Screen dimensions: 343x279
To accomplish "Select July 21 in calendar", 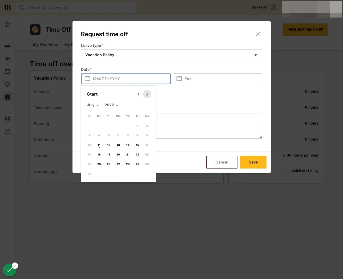I will pos(128,155).
